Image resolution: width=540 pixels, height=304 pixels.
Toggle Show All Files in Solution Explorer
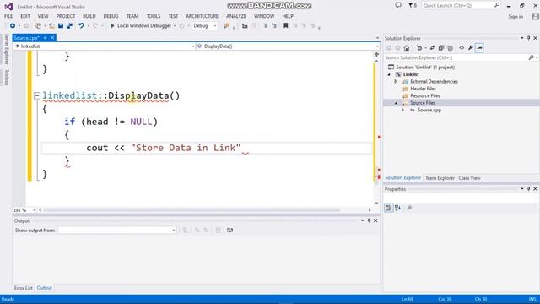click(x=450, y=48)
